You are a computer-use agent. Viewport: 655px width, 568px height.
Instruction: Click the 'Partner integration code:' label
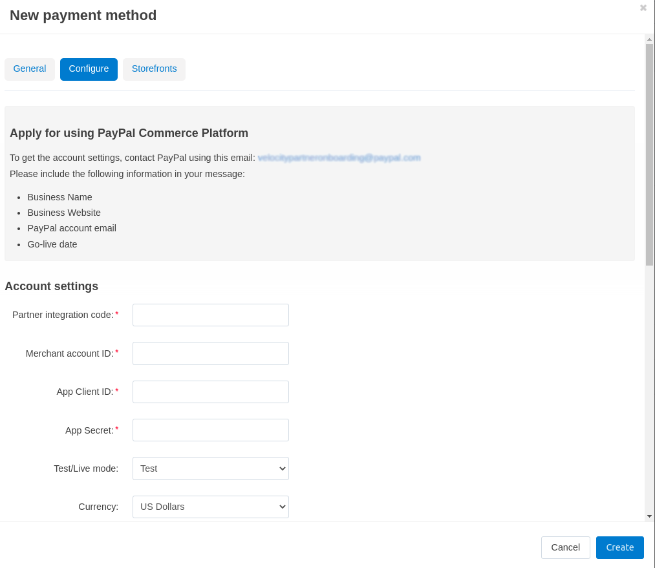coord(63,315)
